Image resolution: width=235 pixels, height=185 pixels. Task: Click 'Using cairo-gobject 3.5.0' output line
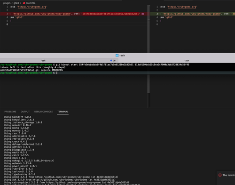pos(66,183)
